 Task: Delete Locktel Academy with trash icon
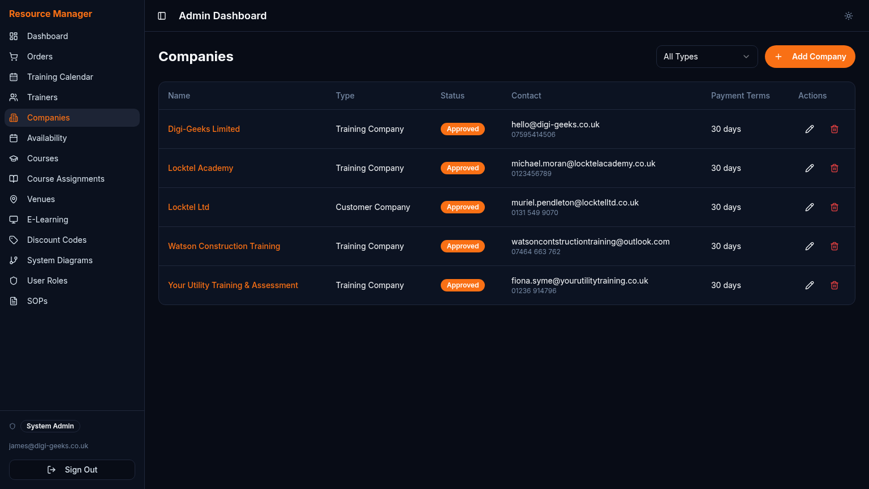point(834,168)
